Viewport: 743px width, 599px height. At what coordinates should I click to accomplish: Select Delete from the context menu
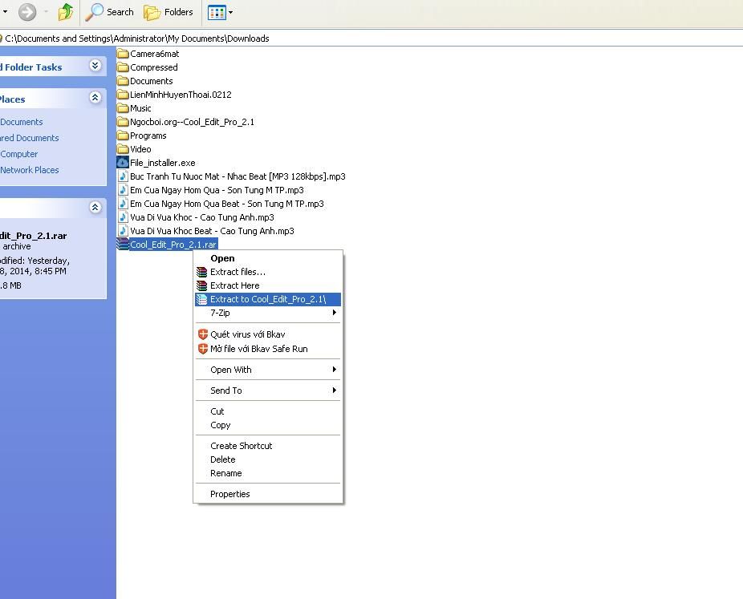coord(222,459)
